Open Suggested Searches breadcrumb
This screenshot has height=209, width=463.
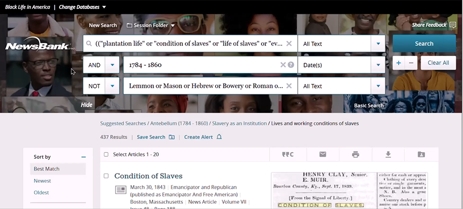click(x=123, y=123)
